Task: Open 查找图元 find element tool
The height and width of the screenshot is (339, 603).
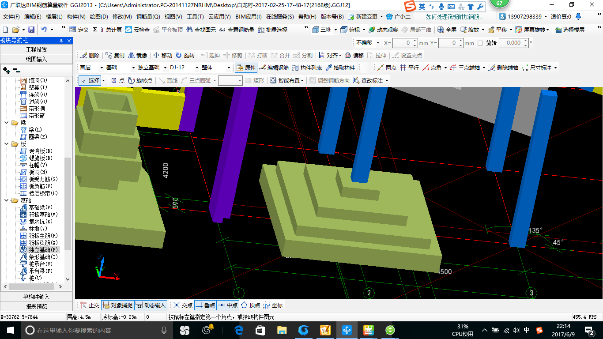Action: (x=201, y=30)
